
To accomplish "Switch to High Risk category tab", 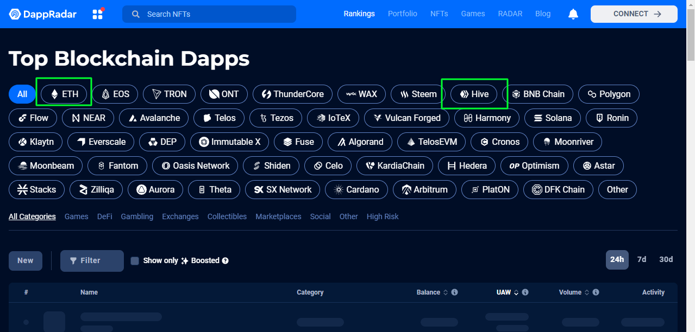I will [383, 216].
